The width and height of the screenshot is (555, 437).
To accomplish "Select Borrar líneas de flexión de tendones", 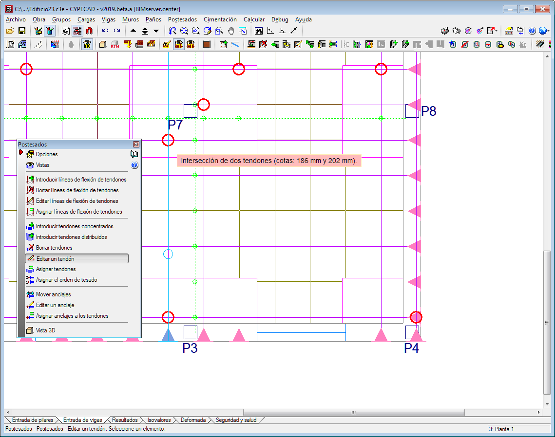I will [x=77, y=190].
